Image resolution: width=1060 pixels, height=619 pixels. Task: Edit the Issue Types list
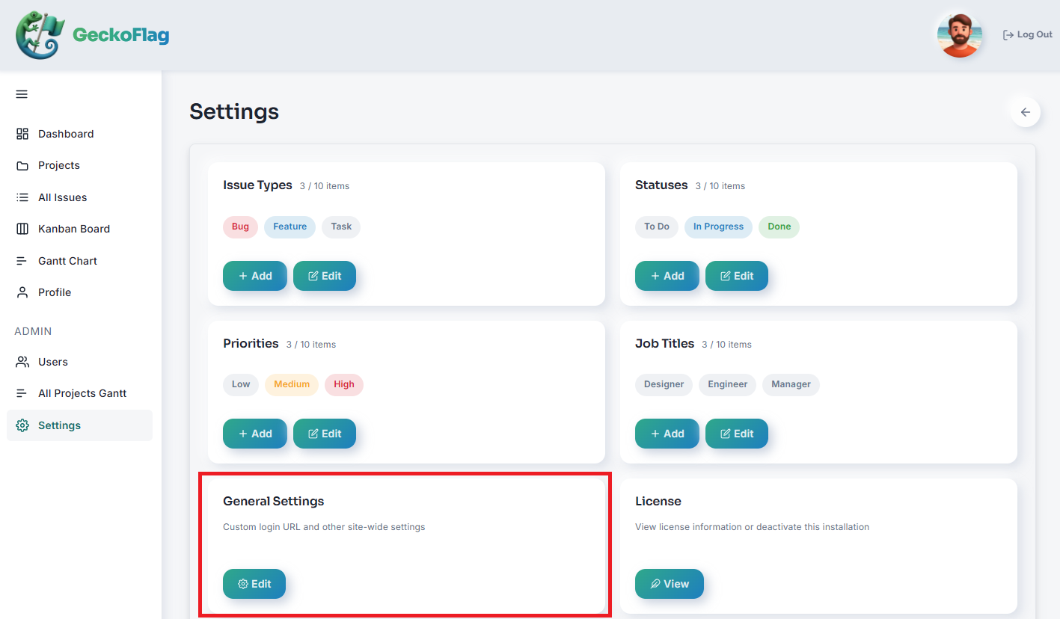pyautogui.click(x=325, y=276)
